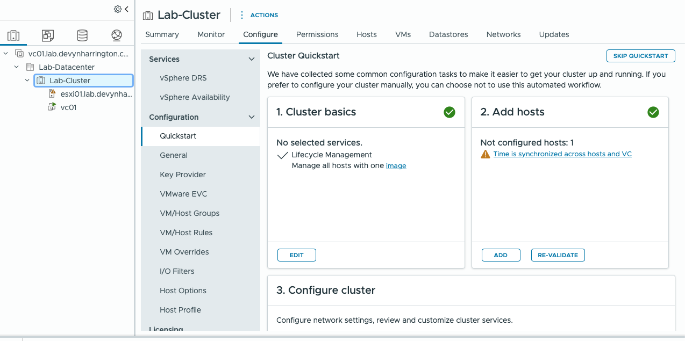Viewport: 685px width, 341px height.
Task: Follow the image link under Lifecycle Management
Action: click(396, 166)
